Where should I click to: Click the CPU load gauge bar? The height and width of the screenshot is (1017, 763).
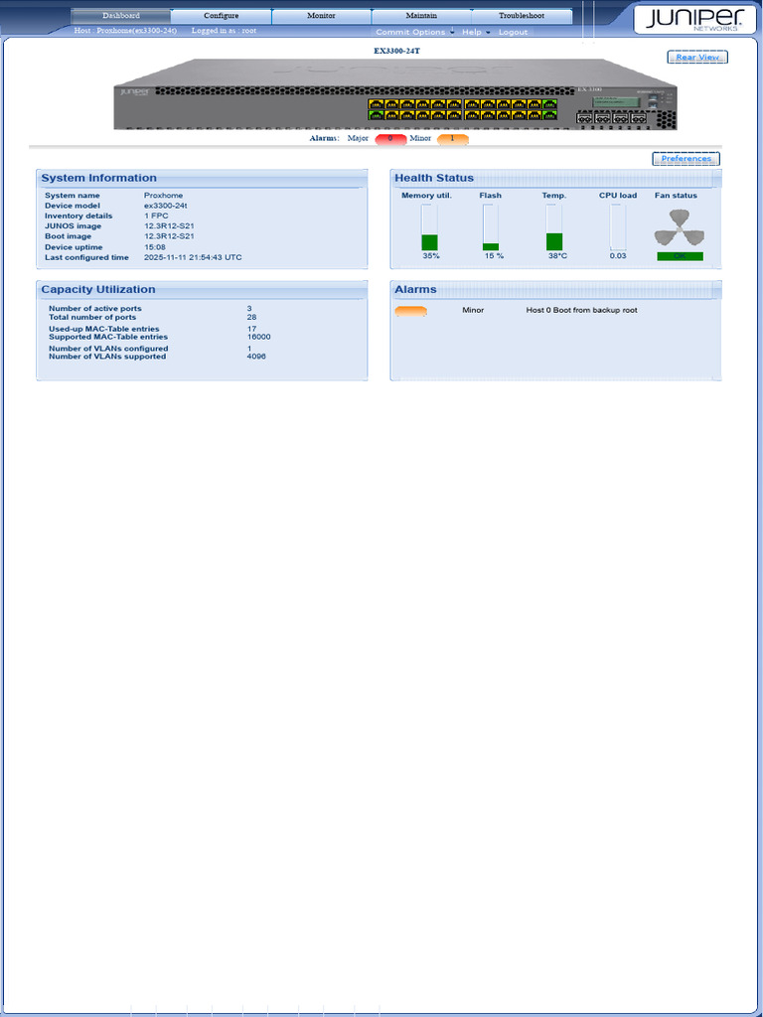(x=618, y=227)
